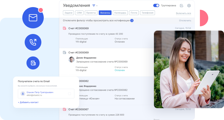Click the blue envelope mail icon
The height and width of the screenshot is (120, 224).
[33, 18]
